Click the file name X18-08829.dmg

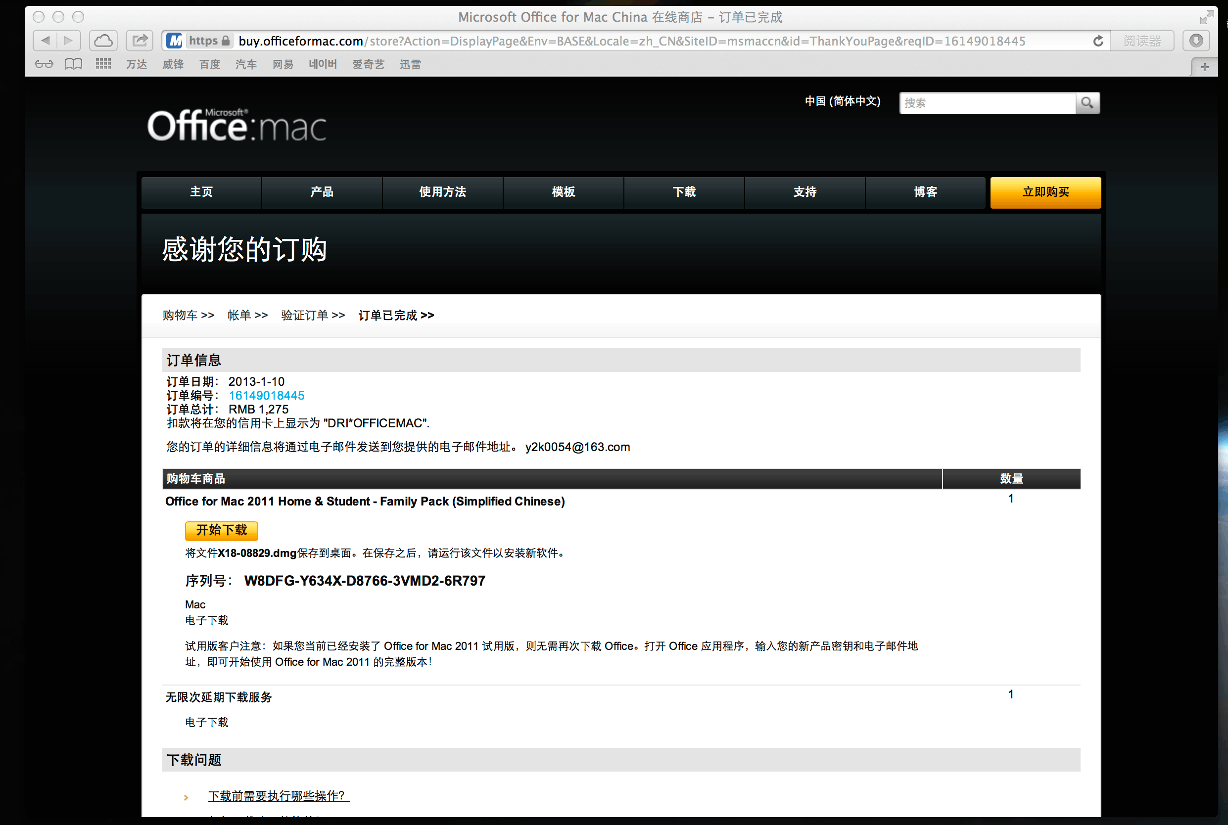click(x=257, y=553)
